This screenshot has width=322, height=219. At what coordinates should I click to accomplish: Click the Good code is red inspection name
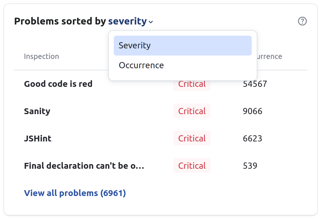point(58,84)
